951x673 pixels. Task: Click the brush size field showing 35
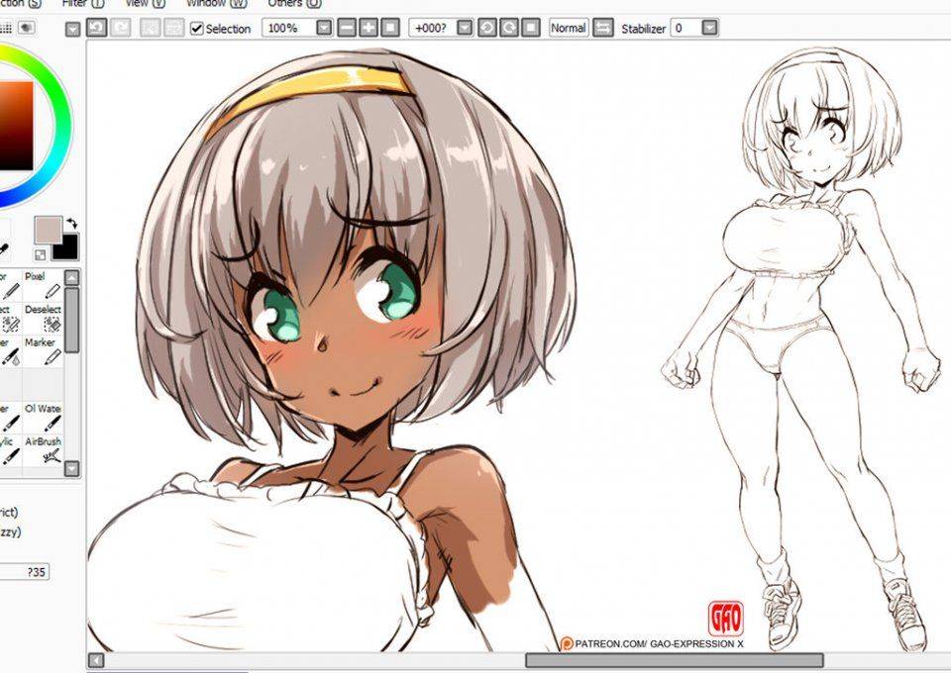point(24,572)
